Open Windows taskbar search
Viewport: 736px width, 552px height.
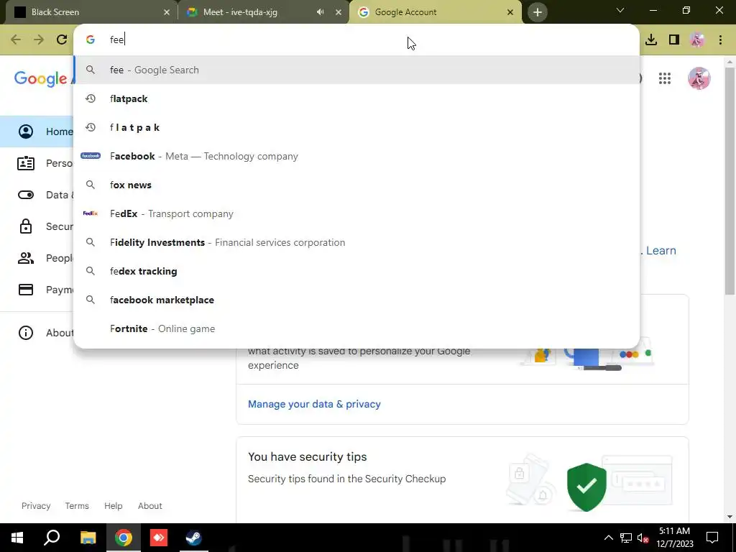[x=52, y=538]
